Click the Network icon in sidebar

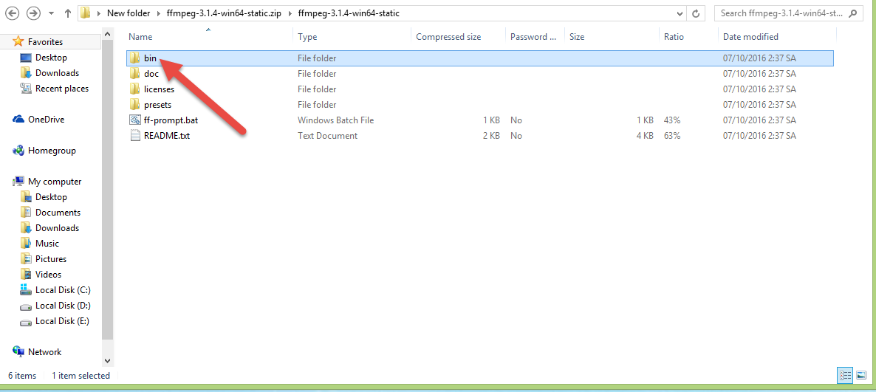[x=18, y=352]
